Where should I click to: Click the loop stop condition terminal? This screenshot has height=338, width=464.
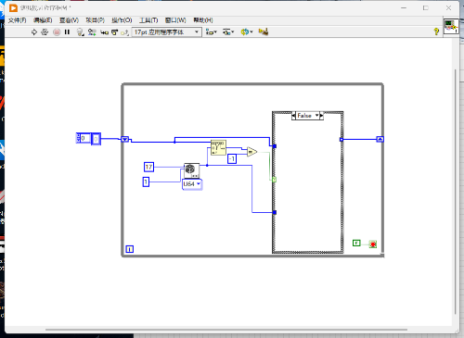373,244
